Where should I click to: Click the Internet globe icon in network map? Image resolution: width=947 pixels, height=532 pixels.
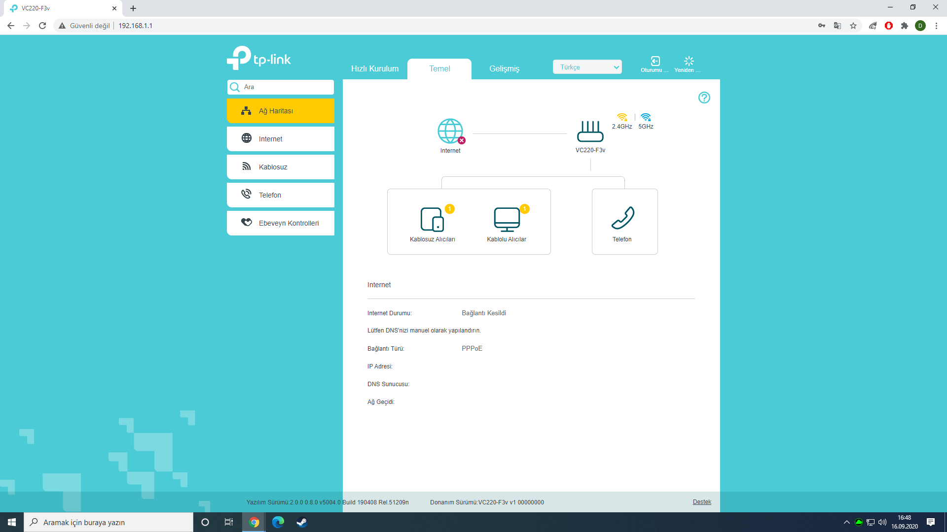(x=450, y=131)
